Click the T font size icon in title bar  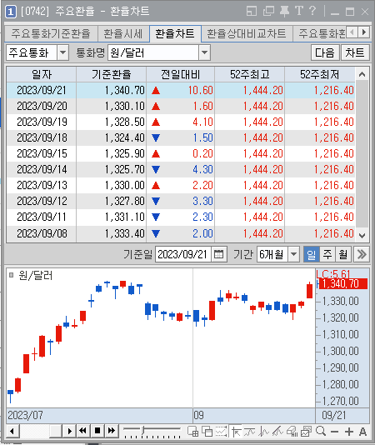click(298, 11)
